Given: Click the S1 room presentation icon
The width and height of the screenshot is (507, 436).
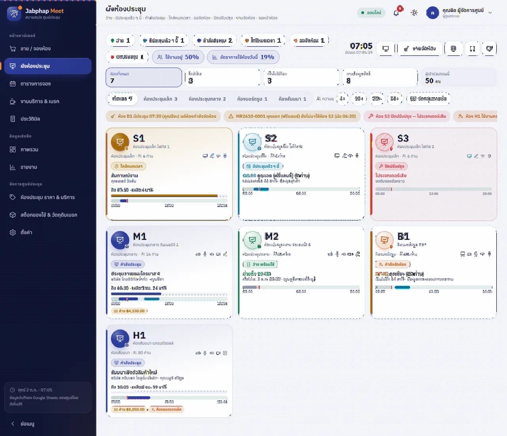Looking at the screenshot, I should click(120, 142).
